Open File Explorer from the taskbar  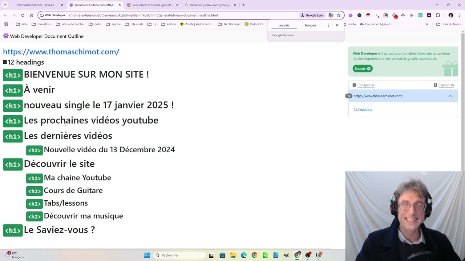pos(233,255)
